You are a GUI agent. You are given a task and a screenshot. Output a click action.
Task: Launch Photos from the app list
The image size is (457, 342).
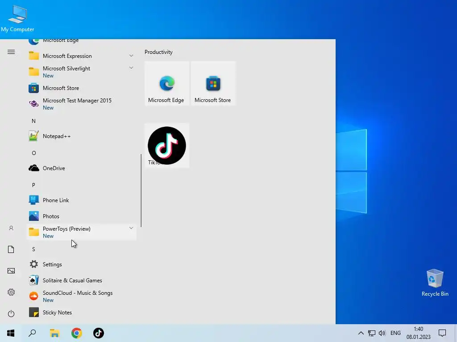pyautogui.click(x=81, y=216)
